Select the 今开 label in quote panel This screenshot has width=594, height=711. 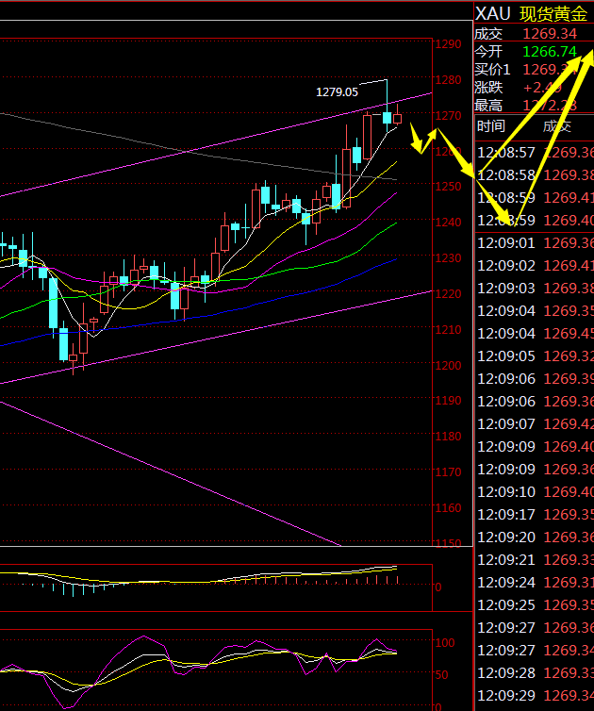(488, 52)
